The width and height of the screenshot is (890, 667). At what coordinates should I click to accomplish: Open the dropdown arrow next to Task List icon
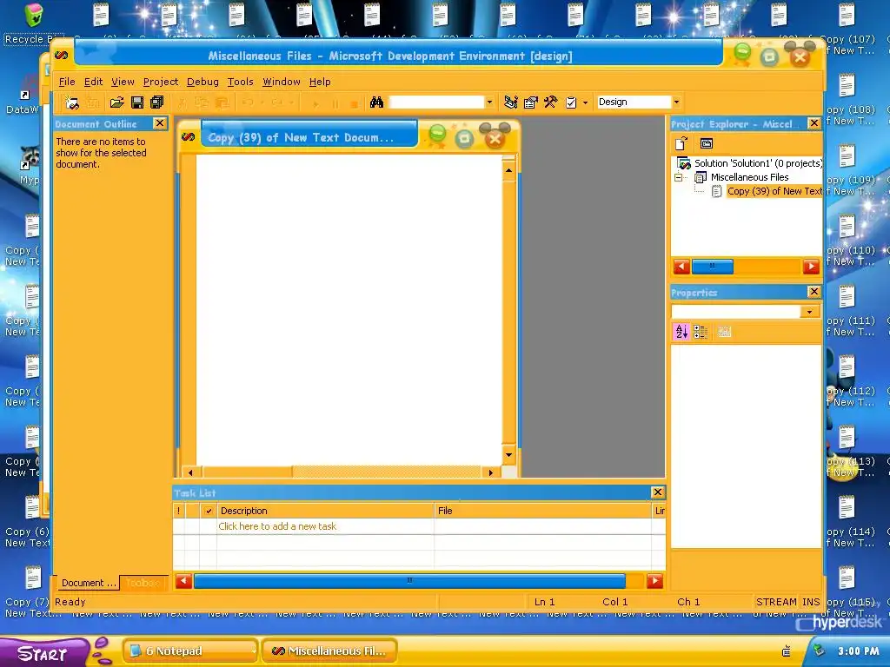(x=585, y=103)
